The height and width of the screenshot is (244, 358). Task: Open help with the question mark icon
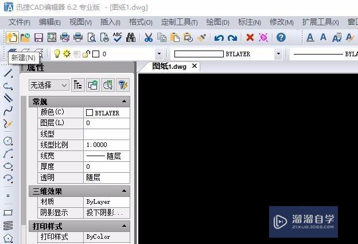(x=281, y=37)
